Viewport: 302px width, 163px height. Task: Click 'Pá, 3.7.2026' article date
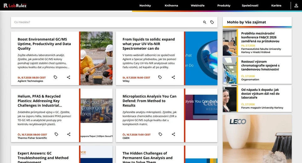(248, 46)
